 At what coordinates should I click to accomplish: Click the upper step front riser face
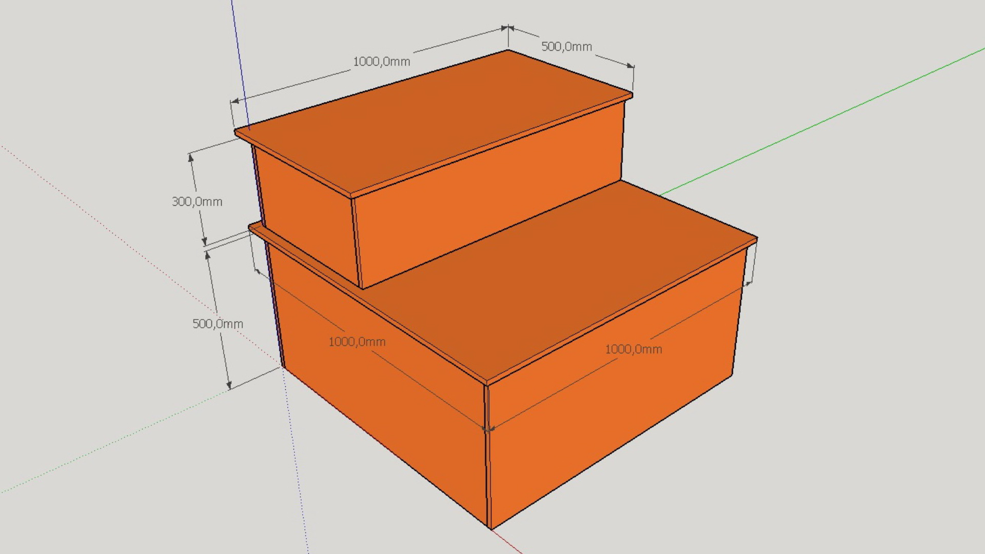490,195
